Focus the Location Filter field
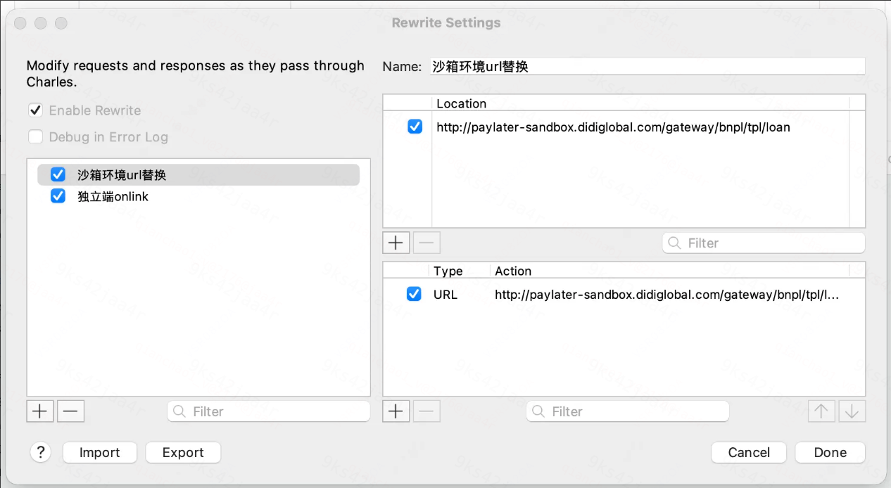The image size is (891, 488). pyautogui.click(x=764, y=243)
